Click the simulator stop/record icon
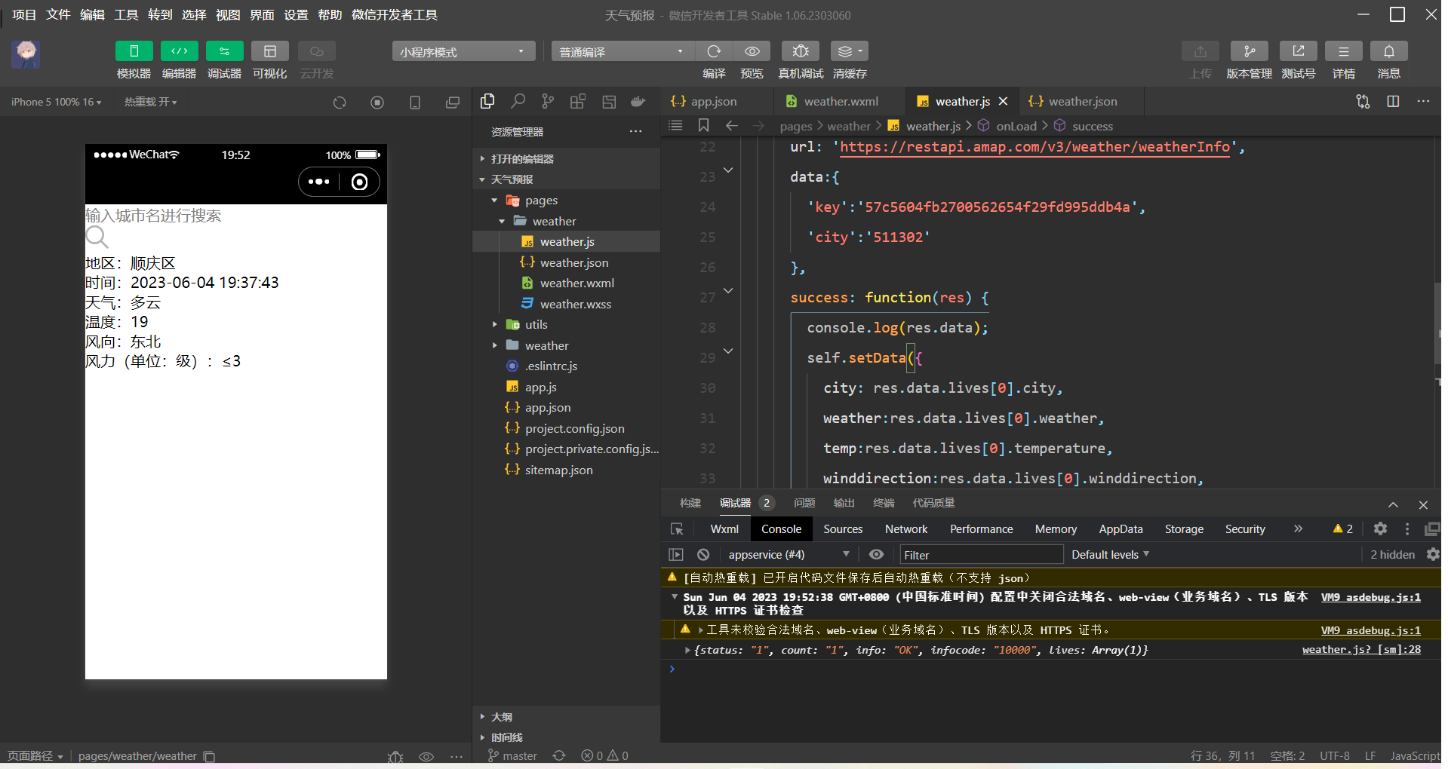1448x769 pixels. coord(377,103)
